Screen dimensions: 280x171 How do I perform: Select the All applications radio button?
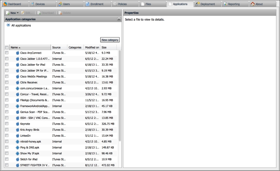[x=8, y=25]
